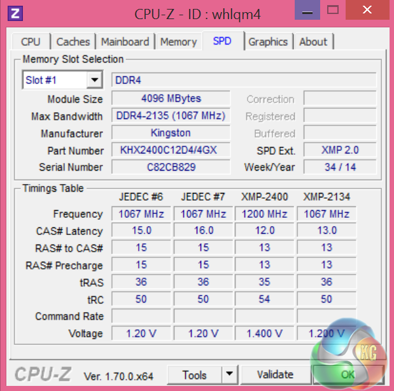Click XMP-2400 tRAS value 35
Screen dimensions: 394x391
(265, 281)
